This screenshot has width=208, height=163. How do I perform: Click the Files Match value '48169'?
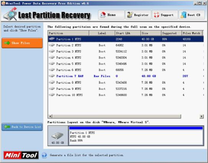(187, 39)
